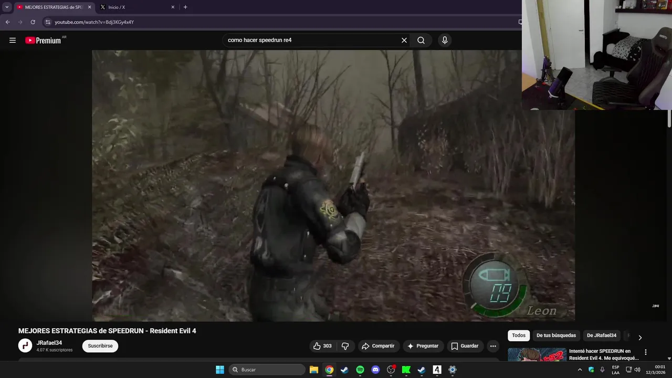Click the Preguntar button
The image size is (672, 378).
pos(423,346)
